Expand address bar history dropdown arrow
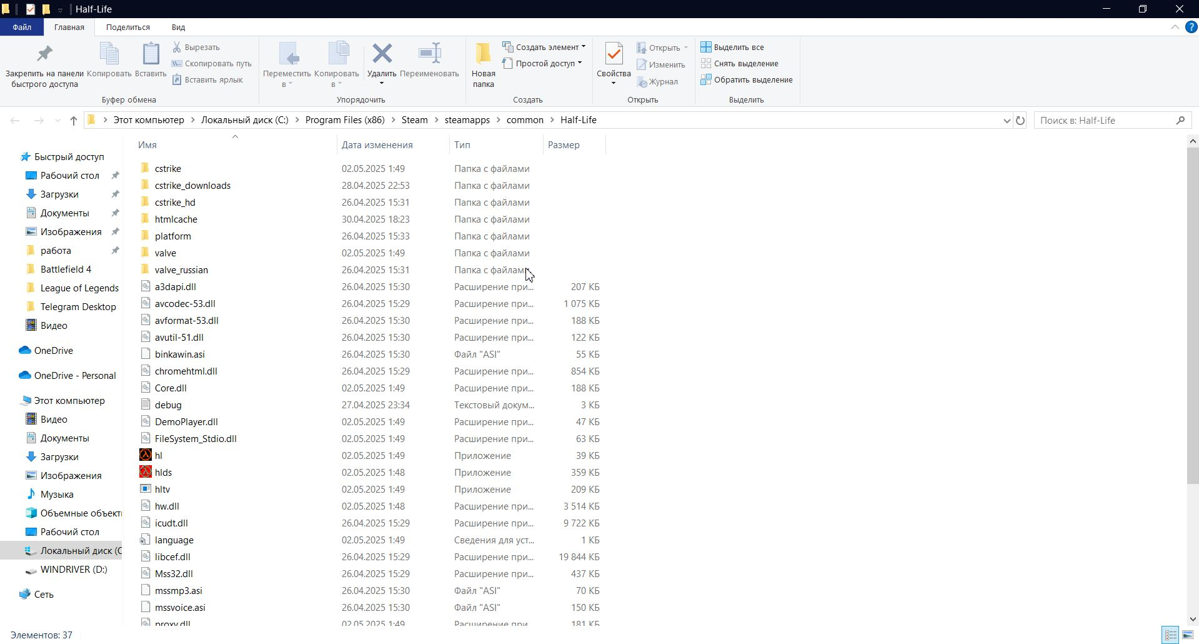 [1007, 121]
